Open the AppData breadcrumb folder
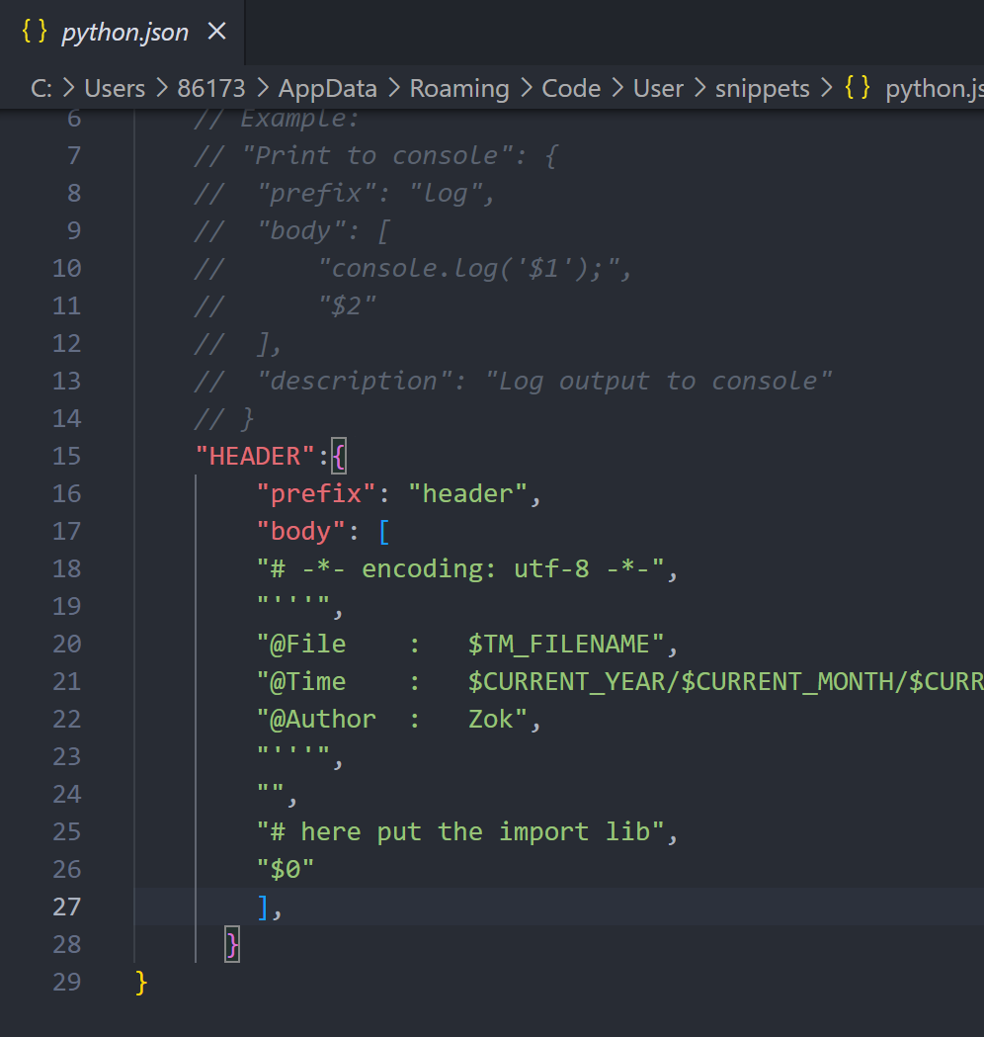The height and width of the screenshot is (1037, 984). 328,89
